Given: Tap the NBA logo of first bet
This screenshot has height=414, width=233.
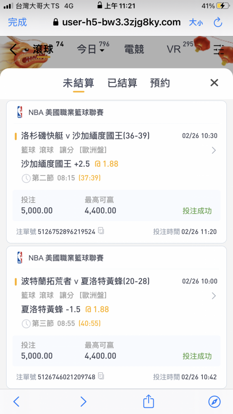Looking at the screenshot, I should [20, 112].
